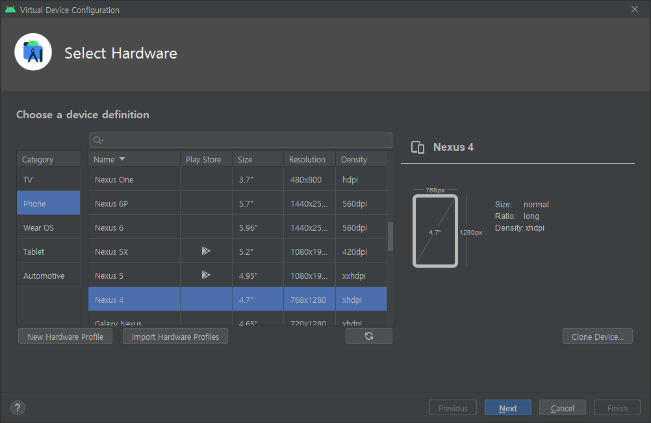
Task: Click the 5.96" size cell
Action: (258, 227)
